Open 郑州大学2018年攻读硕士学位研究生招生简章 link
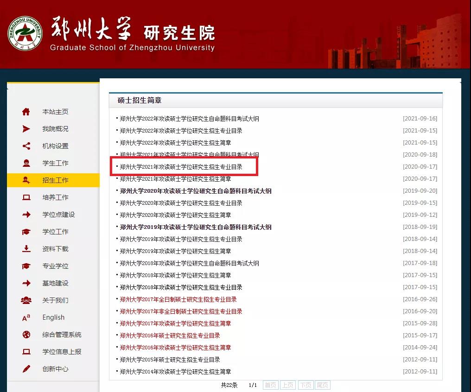 tap(175, 275)
